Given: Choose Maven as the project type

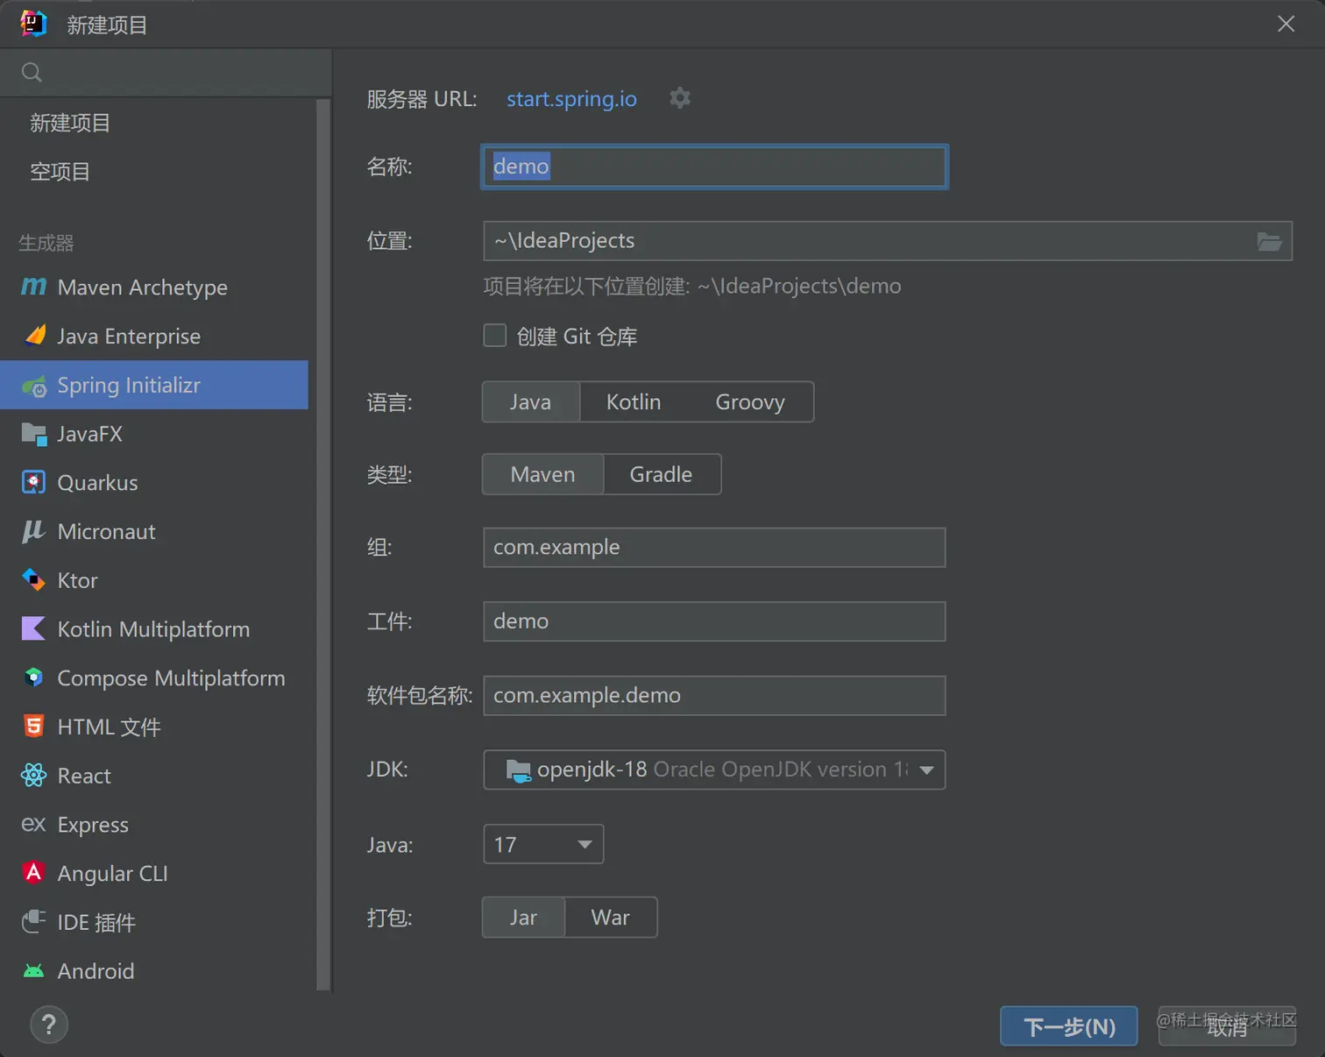Looking at the screenshot, I should [x=543, y=474].
